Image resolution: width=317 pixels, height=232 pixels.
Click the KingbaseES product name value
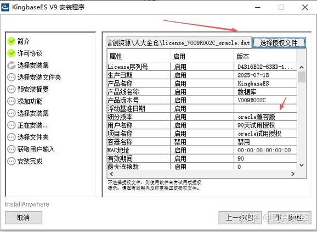click(253, 84)
